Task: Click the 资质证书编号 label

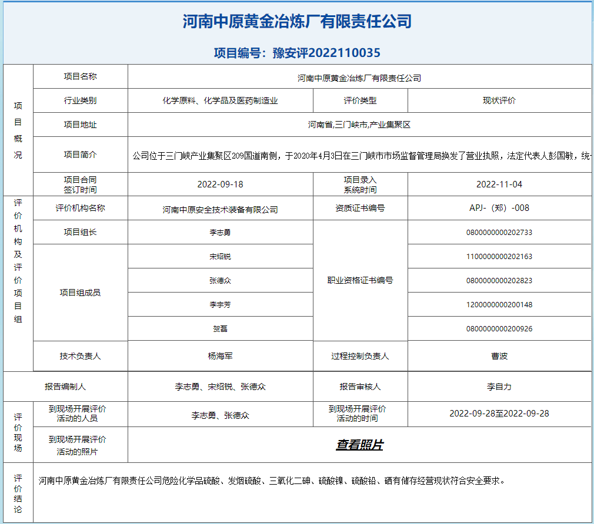Action: 361,208
